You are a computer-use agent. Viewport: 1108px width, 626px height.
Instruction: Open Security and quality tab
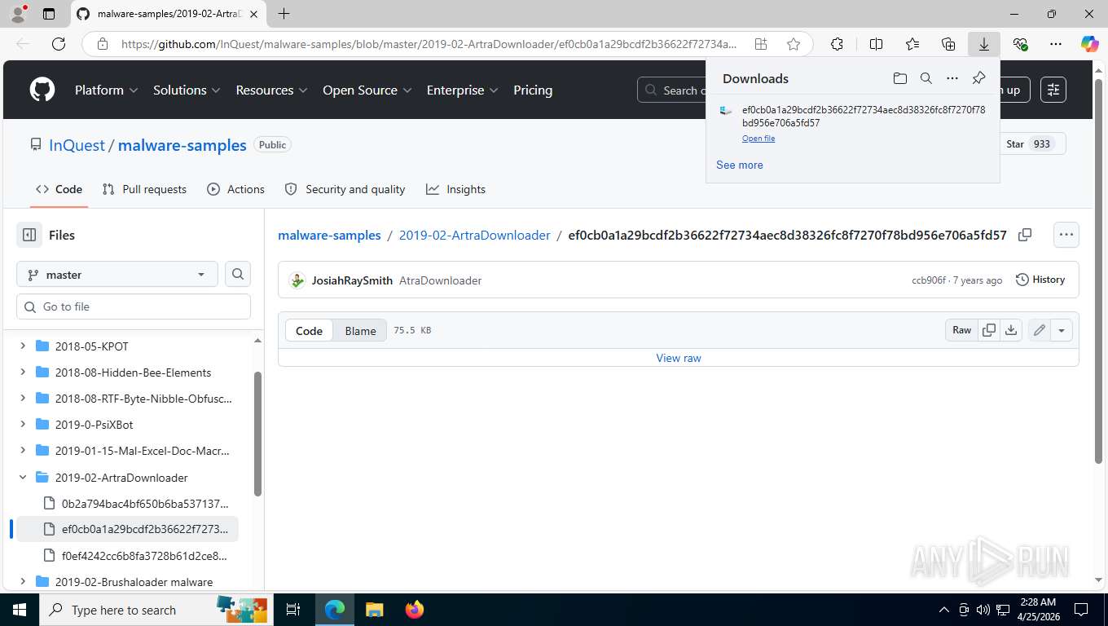[x=345, y=189]
